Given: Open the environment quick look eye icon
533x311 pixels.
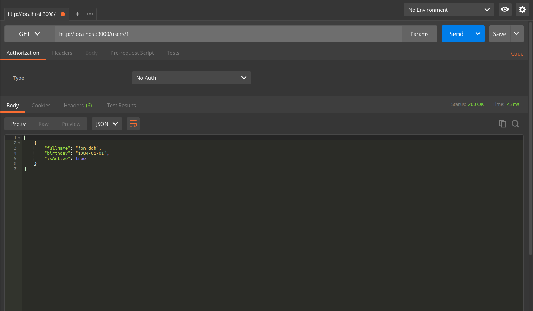Looking at the screenshot, I should coord(505,10).
